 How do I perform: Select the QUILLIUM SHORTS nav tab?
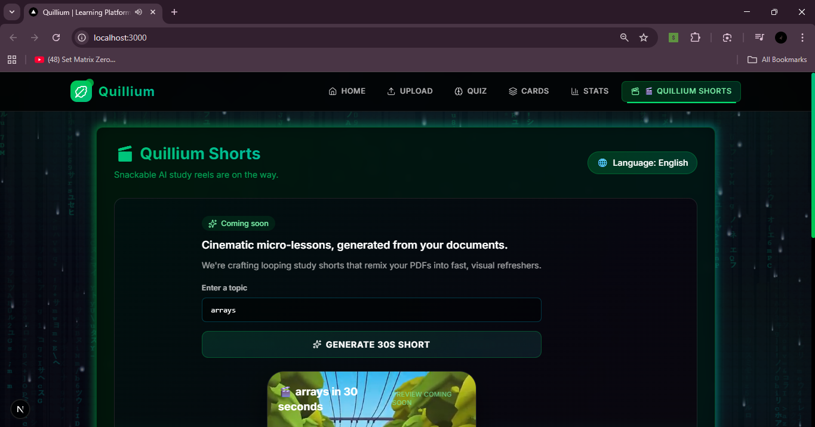(681, 91)
